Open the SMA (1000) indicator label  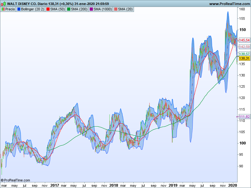(x=101, y=9)
